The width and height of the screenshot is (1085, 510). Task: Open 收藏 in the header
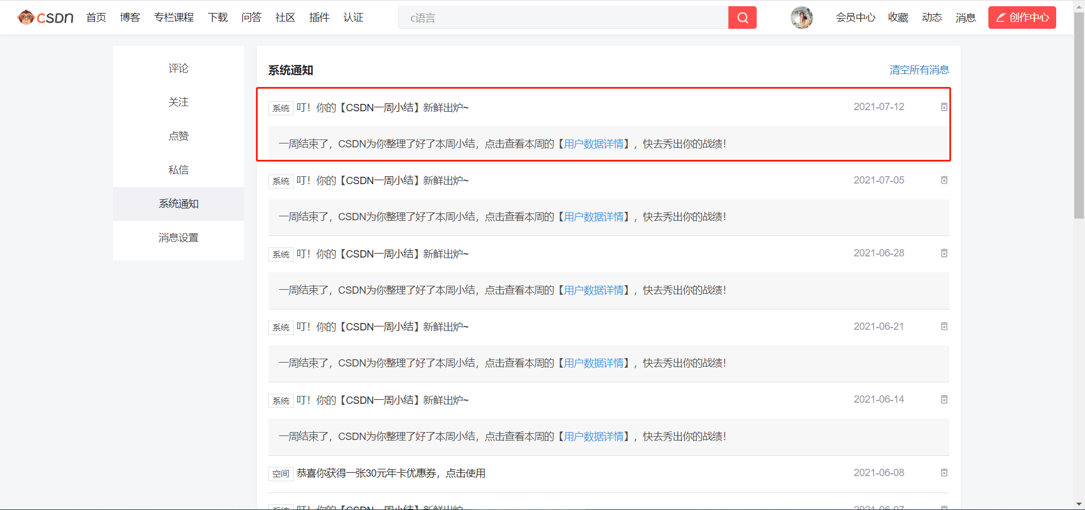898,18
